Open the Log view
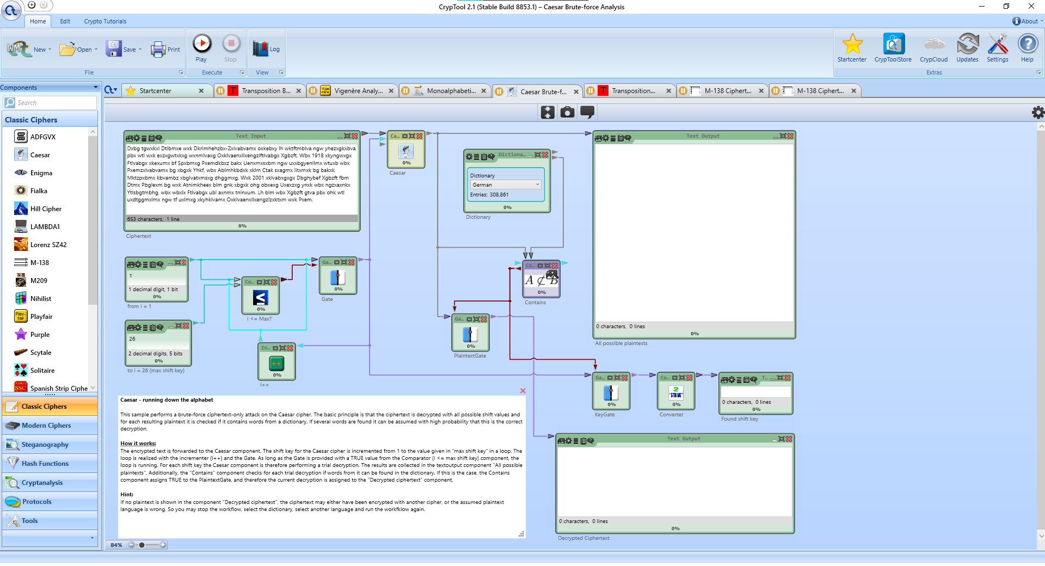 [266, 49]
